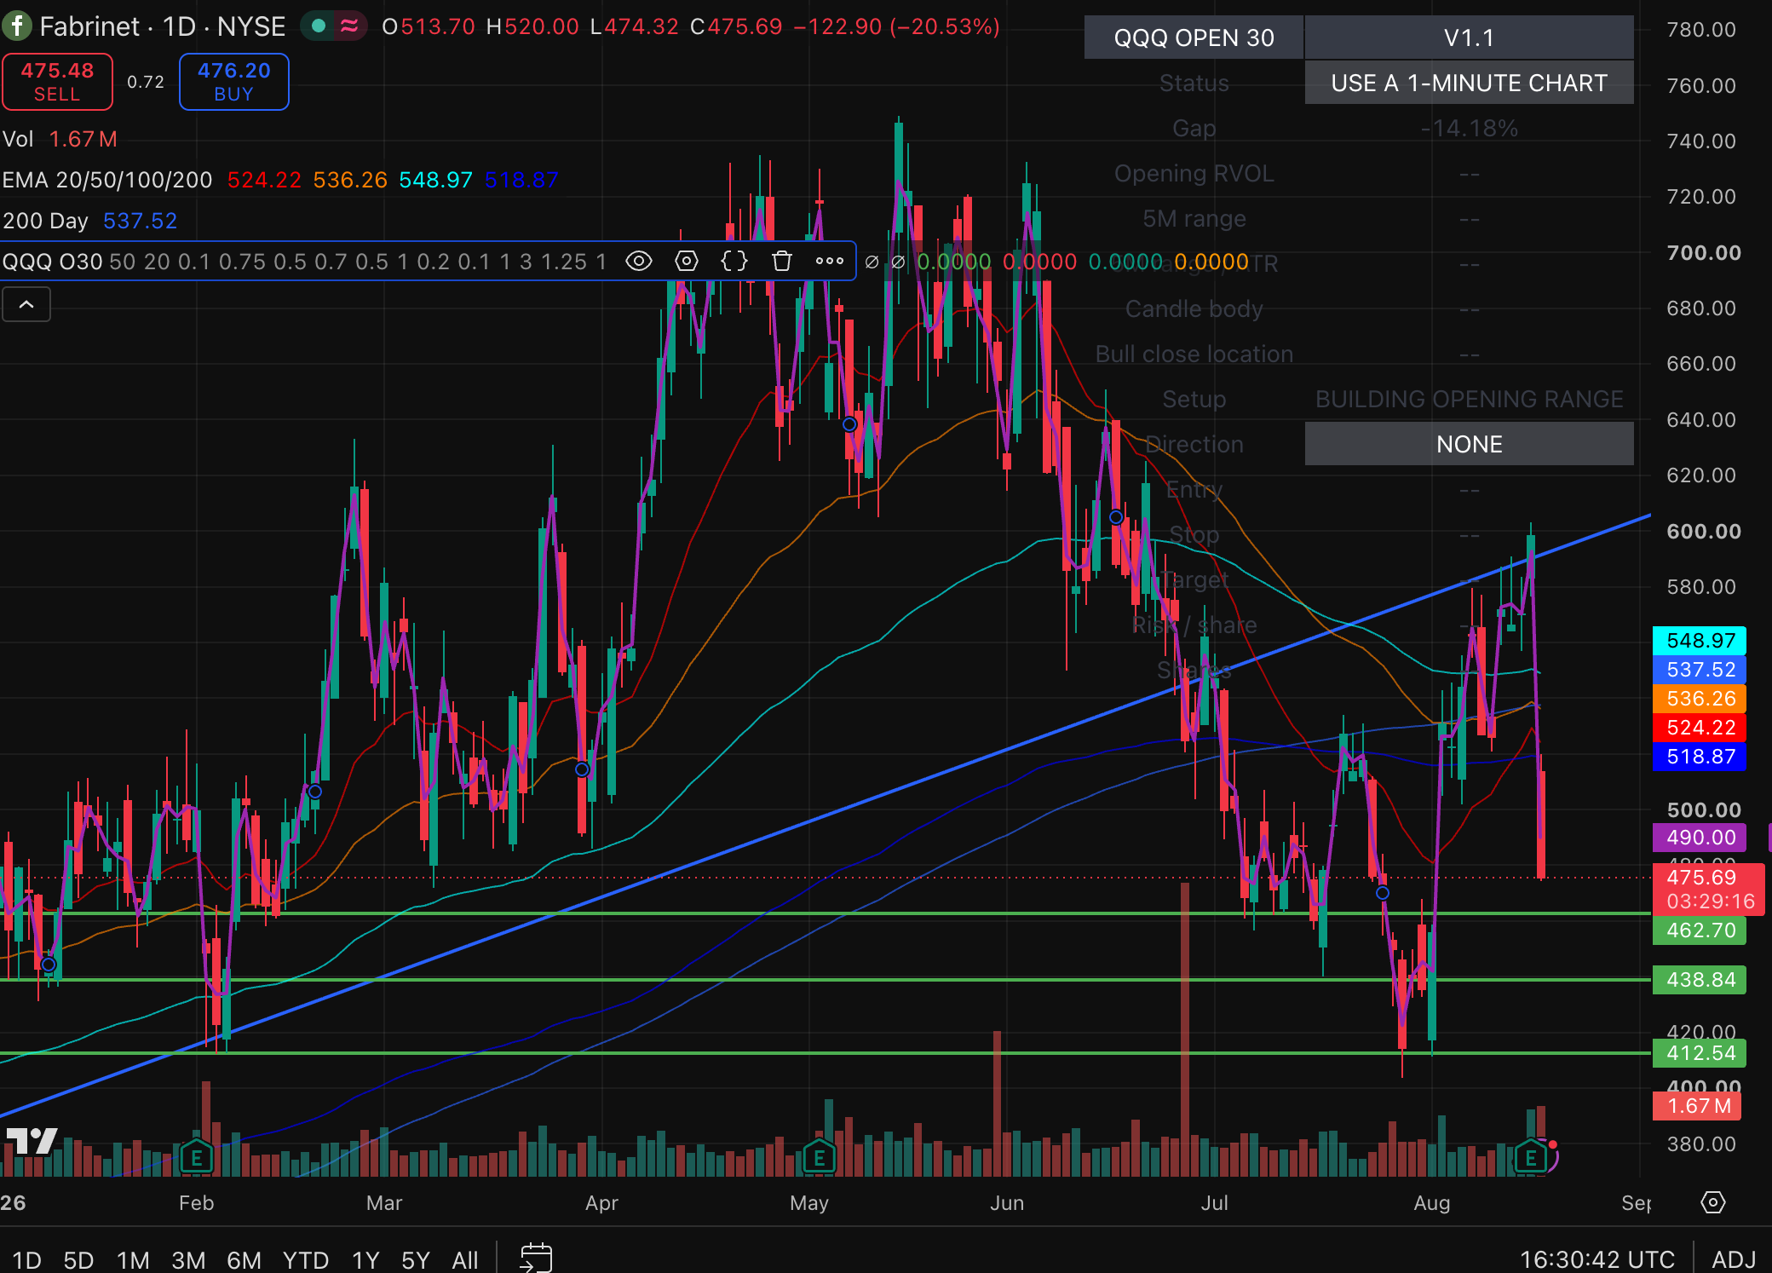
Task: Select the 490.00 purple price label
Action: pyautogui.click(x=1700, y=838)
